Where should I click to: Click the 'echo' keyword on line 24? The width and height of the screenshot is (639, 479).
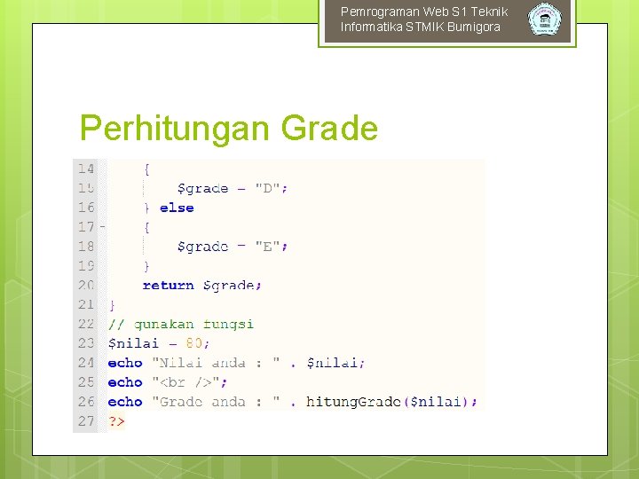(x=125, y=363)
